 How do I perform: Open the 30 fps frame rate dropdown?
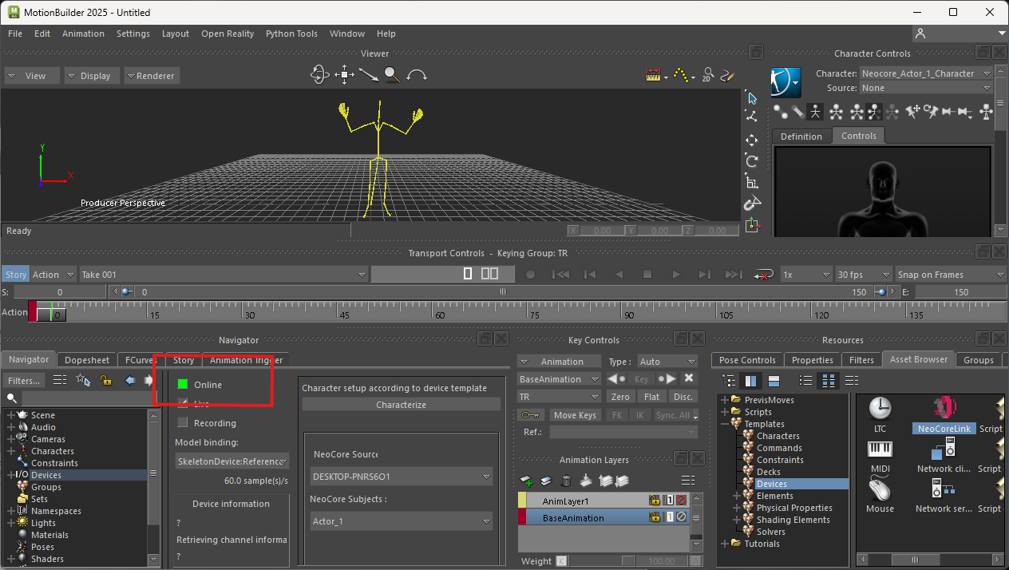point(863,275)
